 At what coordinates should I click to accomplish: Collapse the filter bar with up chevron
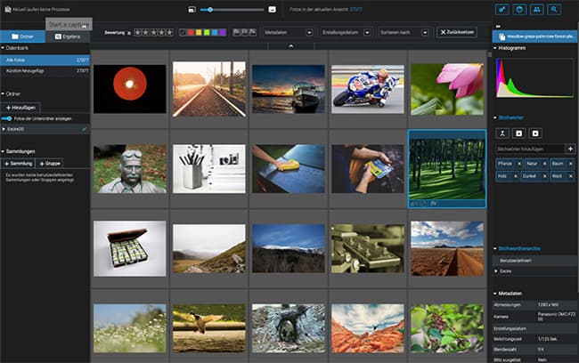click(291, 46)
